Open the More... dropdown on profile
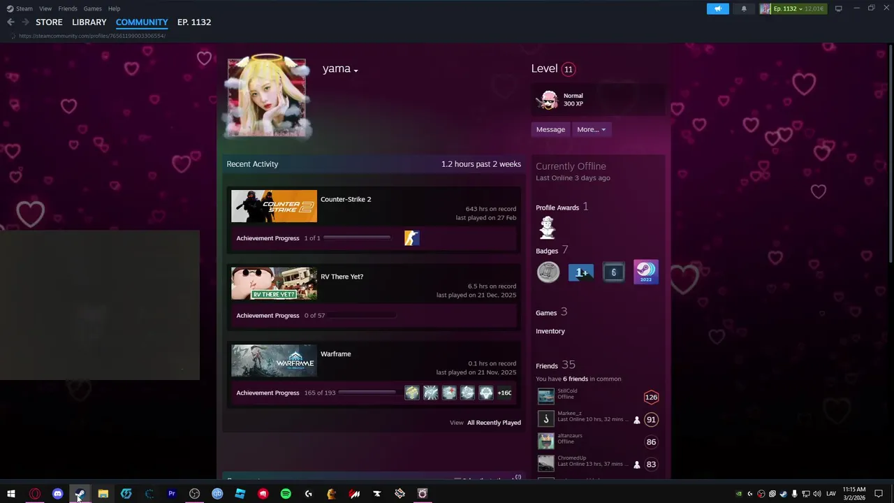This screenshot has height=503, width=894. point(591,129)
